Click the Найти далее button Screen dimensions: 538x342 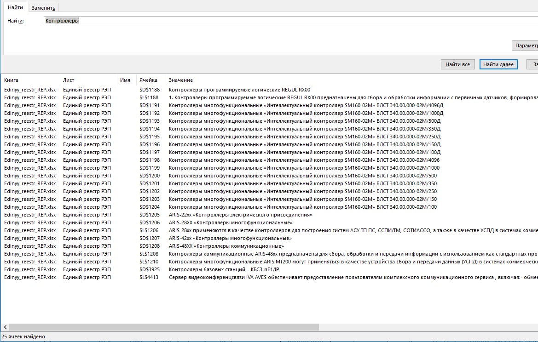498,64
